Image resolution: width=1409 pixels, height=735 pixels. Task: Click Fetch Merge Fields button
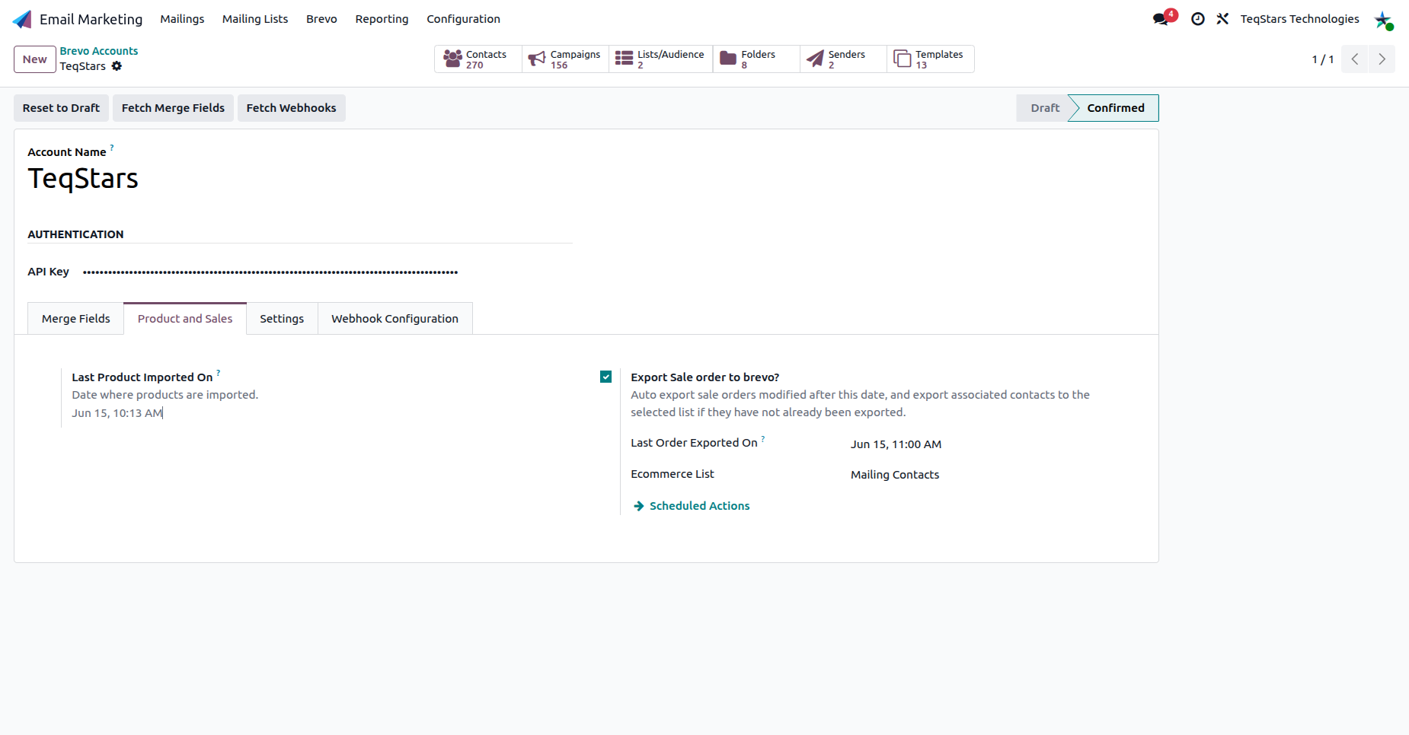pyautogui.click(x=173, y=108)
